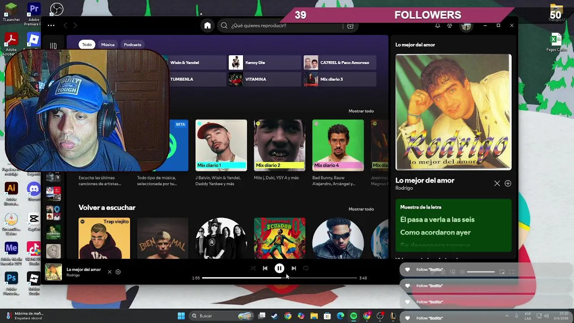This screenshot has height=323, width=574.
Task: Open the Trap viejito playlist cover
Action: coord(104,238)
